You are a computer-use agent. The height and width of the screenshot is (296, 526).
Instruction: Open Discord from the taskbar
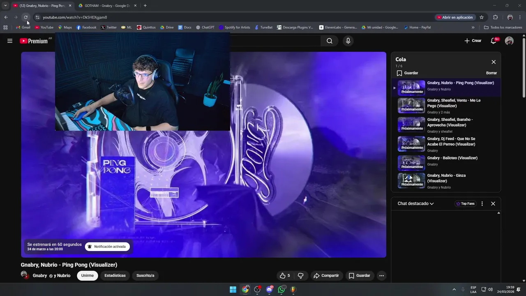[270, 289]
